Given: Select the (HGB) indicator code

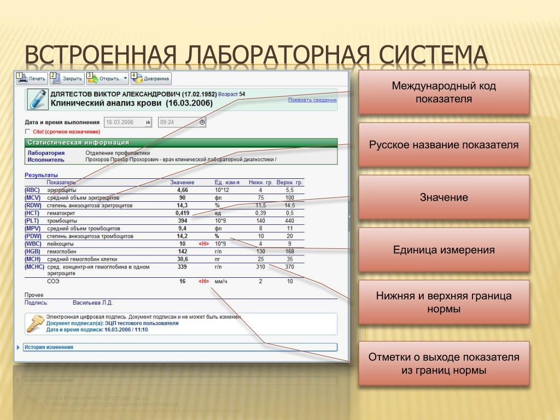Looking at the screenshot, I should 32,252.
